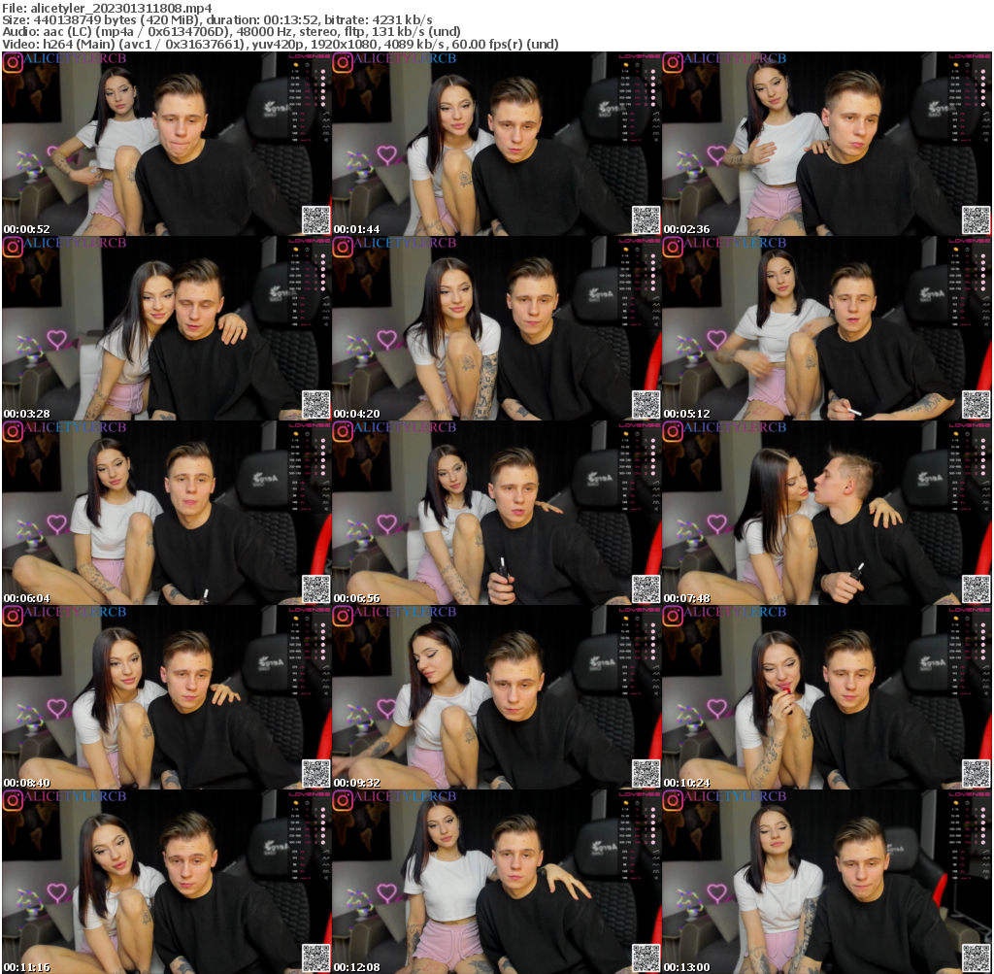Click the Instagram icon in the 00:00:52 frame
The width and height of the screenshot is (994, 974).
pyautogui.click(x=13, y=63)
